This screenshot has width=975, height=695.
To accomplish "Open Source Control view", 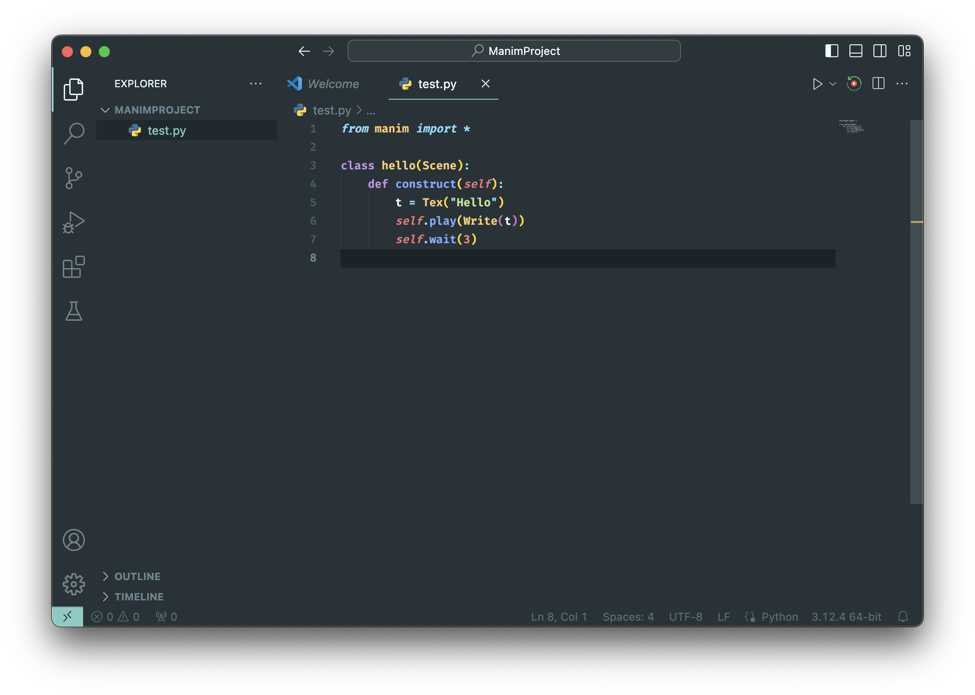I will pos(73,178).
